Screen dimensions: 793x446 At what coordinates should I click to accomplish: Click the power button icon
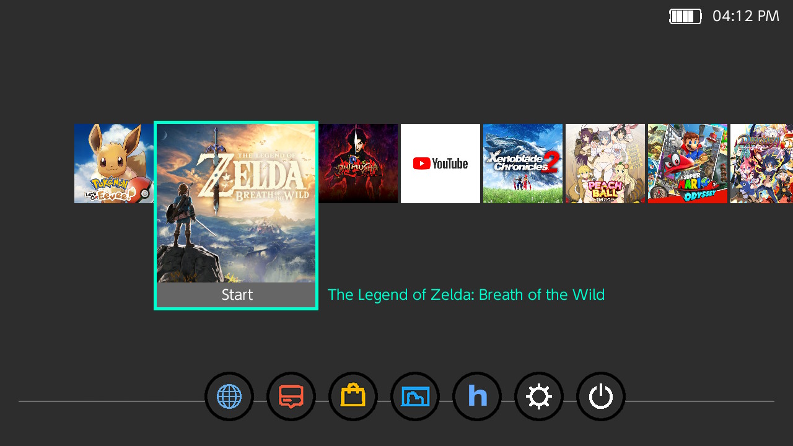click(x=601, y=396)
